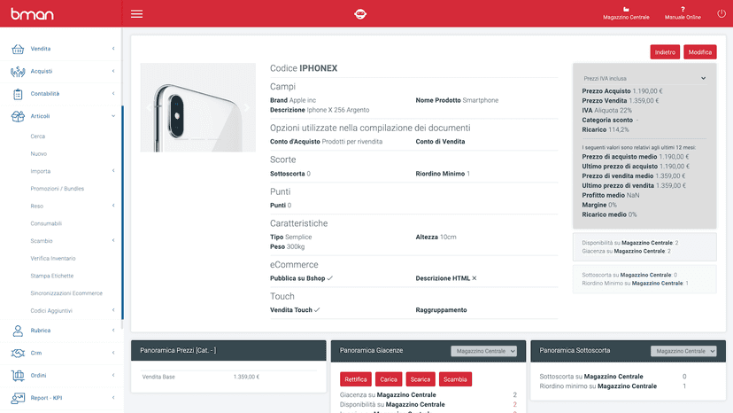The height and width of the screenshot is (413, 733).
Task: Click the power logout icon
Action: [721, 13]
